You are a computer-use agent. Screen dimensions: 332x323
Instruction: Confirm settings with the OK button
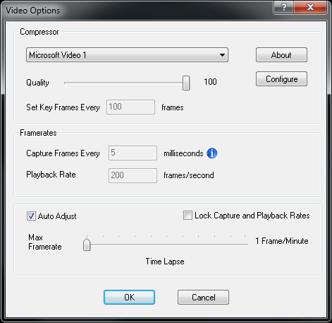(129, 297)
